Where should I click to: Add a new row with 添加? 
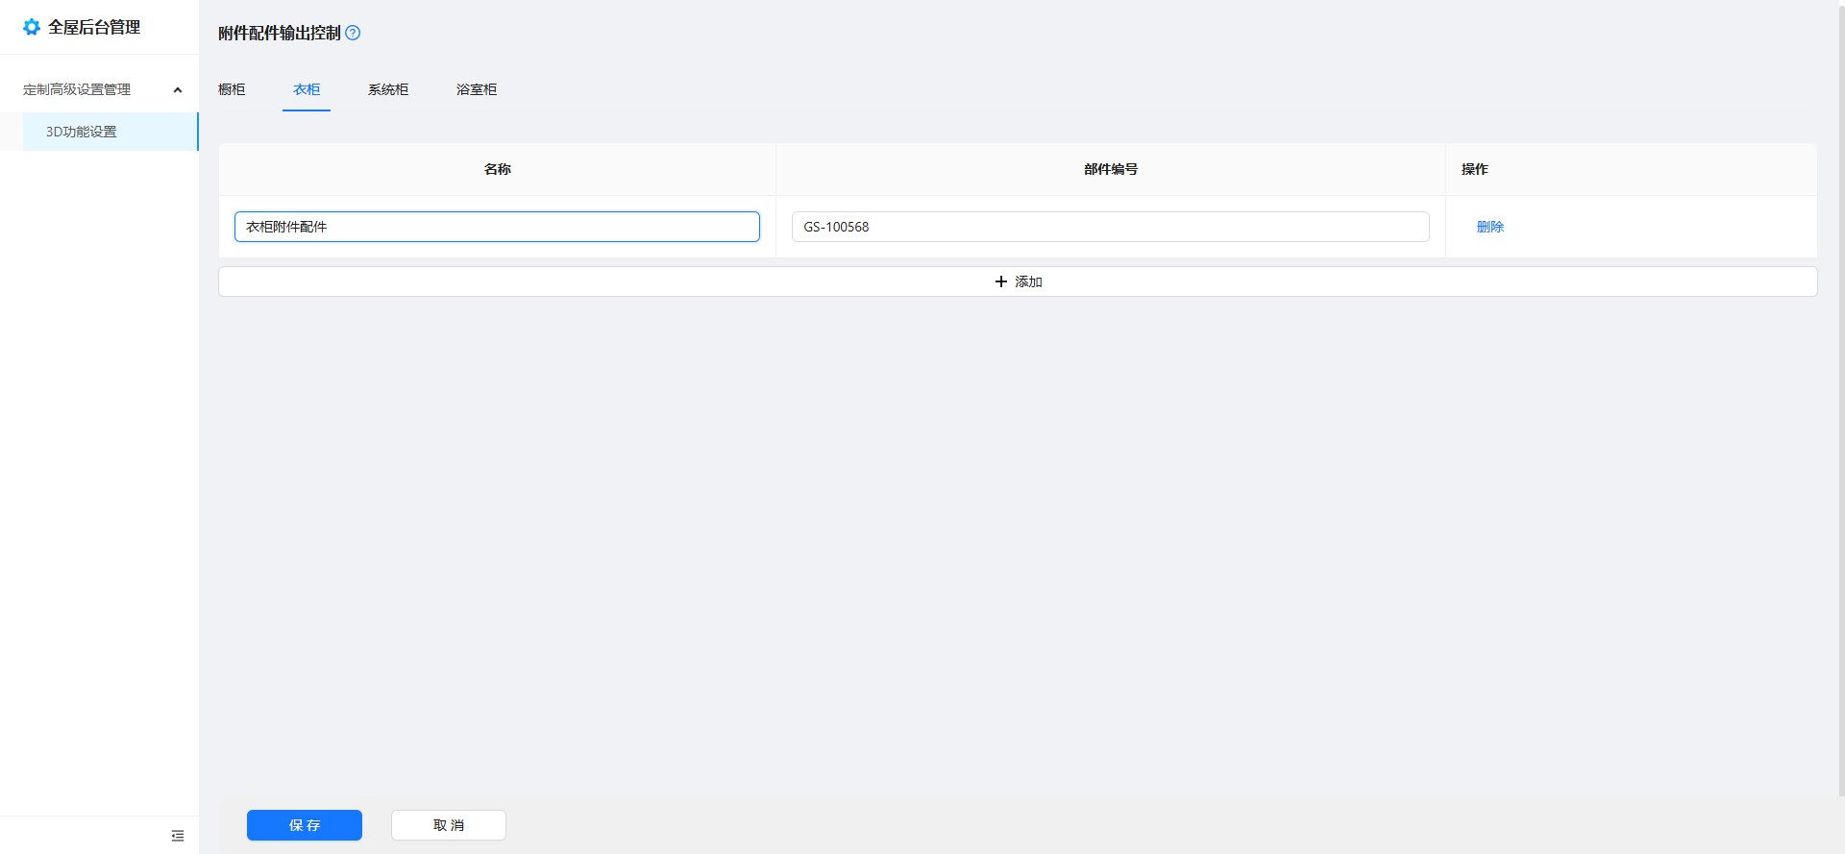(1018, 281)
